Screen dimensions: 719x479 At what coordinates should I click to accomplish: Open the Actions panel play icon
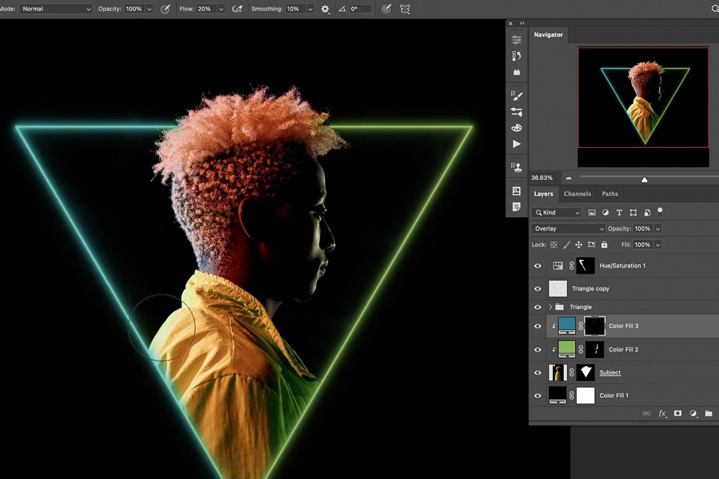click(x=516, y=144)
